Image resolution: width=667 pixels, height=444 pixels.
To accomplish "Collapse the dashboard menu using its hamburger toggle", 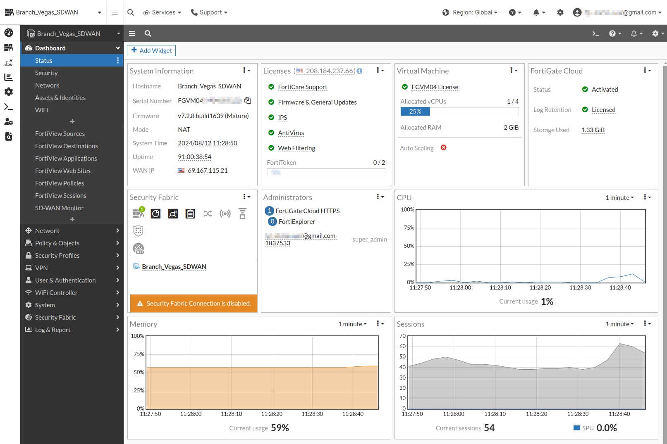I will 131,33.
